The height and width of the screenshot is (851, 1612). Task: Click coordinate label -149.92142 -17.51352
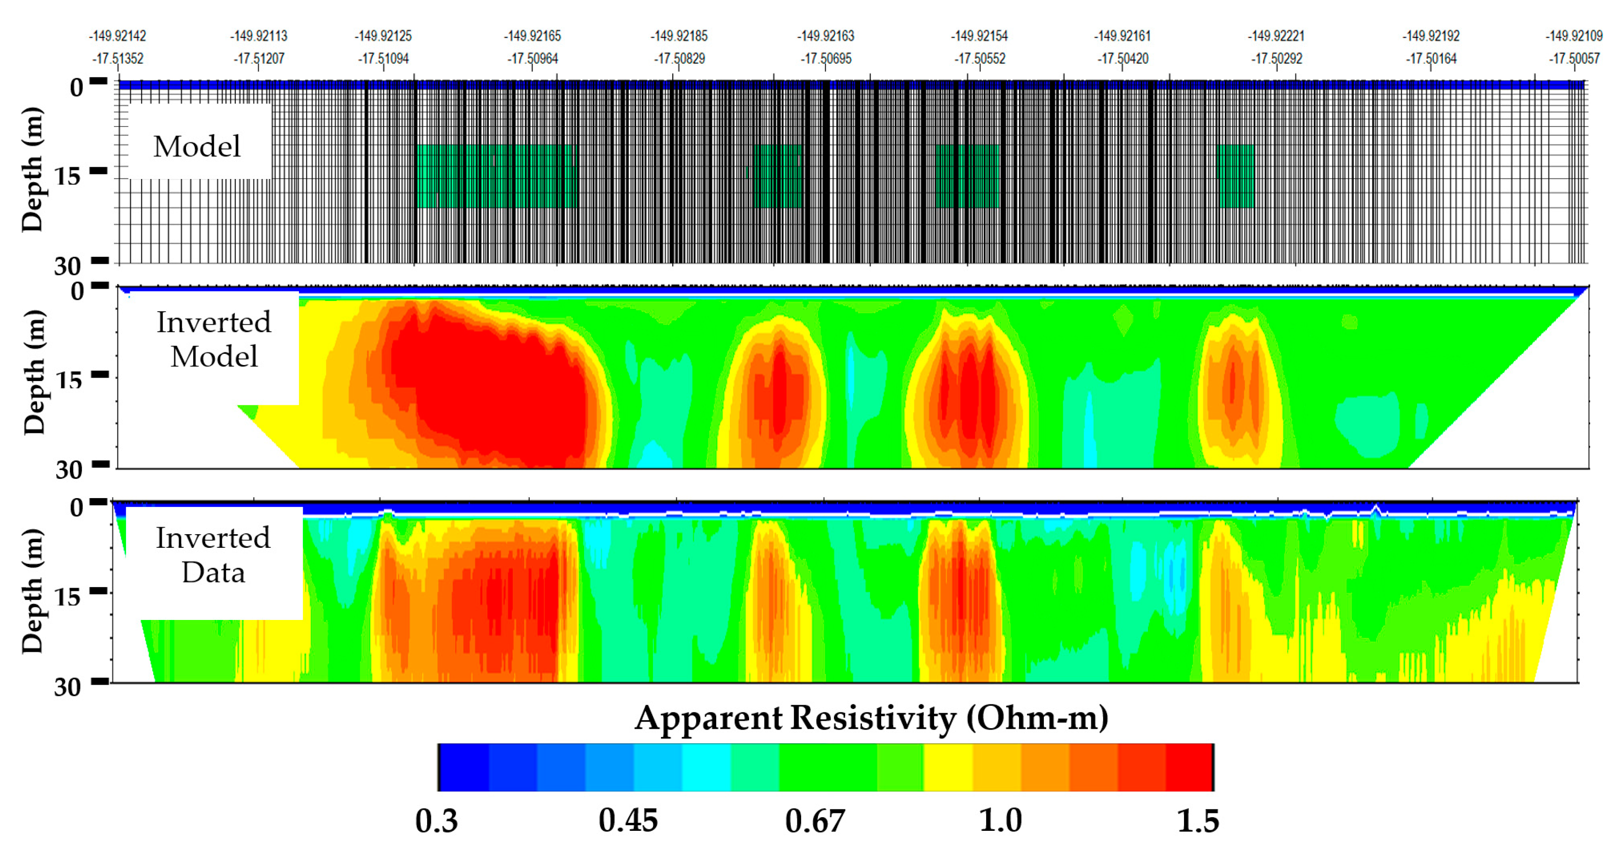[118, 47]
